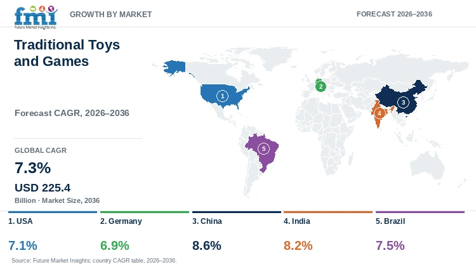Click the blue Alaska region on the map
The width and height of the screenshot is (476, 267).
coord(175,68)
